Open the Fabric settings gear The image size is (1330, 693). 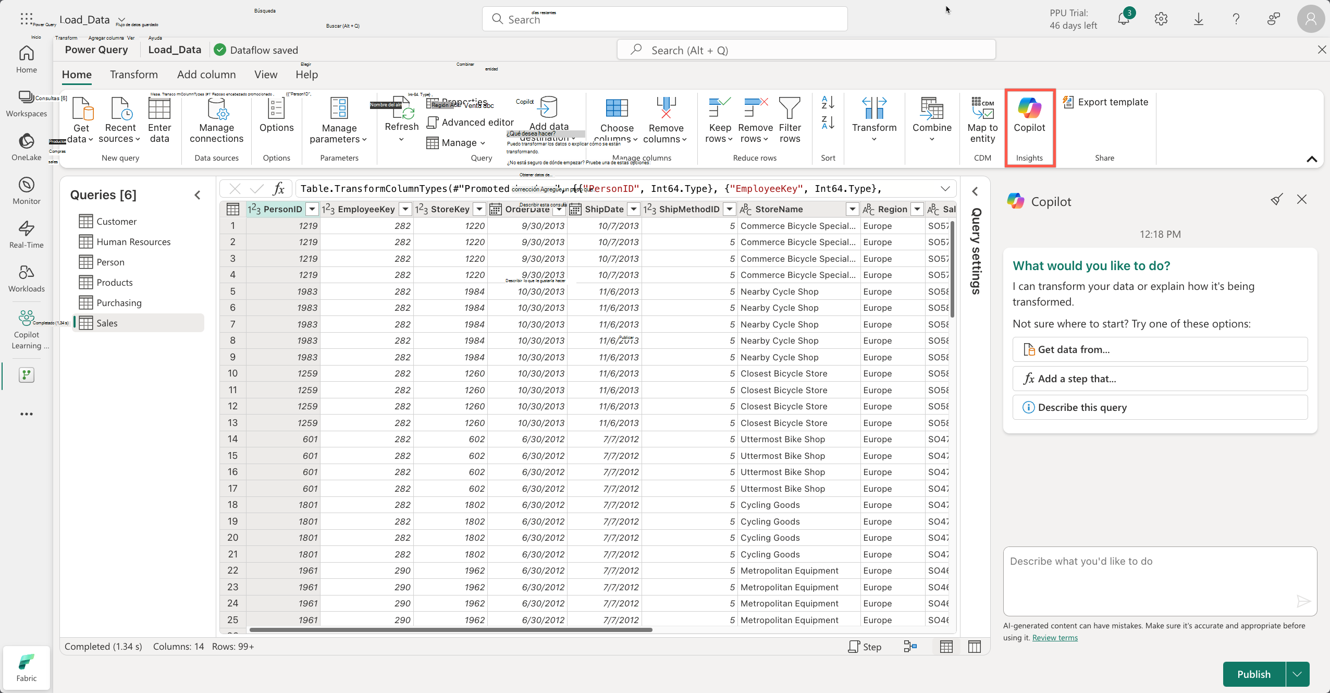pyautogui.click(x=1161, y=19)
